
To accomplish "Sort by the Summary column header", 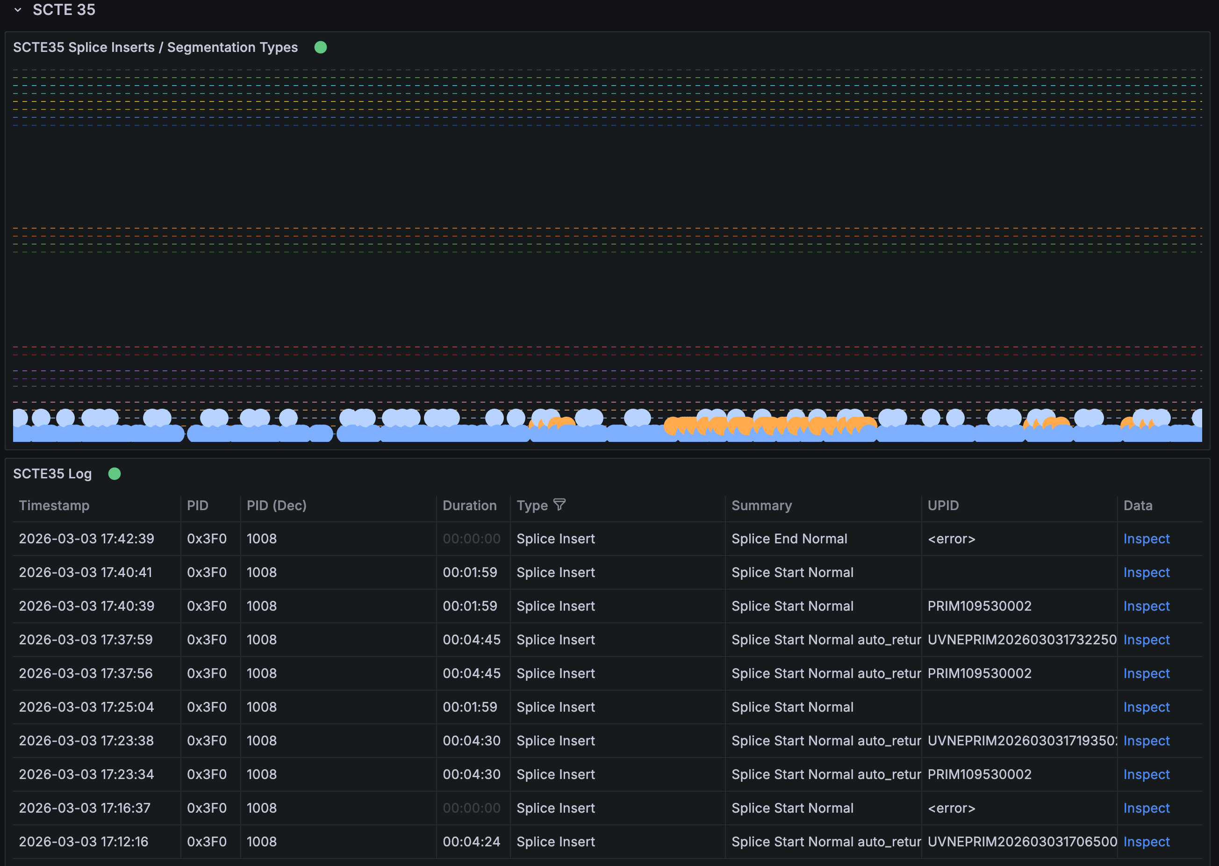I will coord(761,505).
